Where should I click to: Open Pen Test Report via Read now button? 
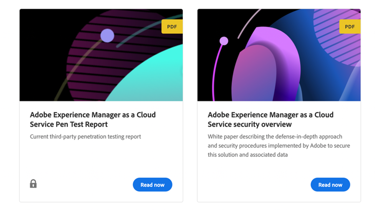point(152,185)
